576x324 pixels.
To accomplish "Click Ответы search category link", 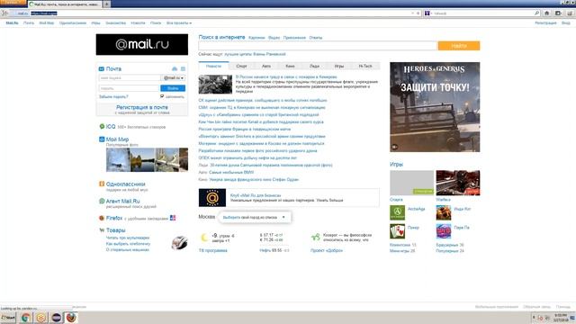I will (x=316, y=38).
